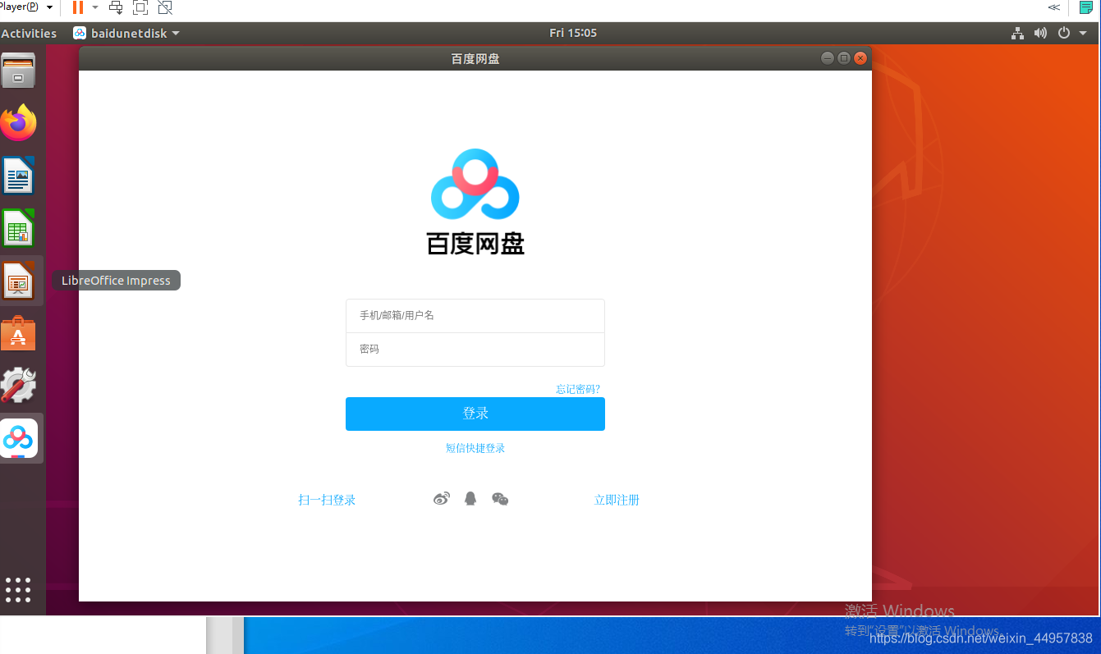Click the 立即注册 register link
Screen dimensions: 1101x654
(x=617, y=500)
